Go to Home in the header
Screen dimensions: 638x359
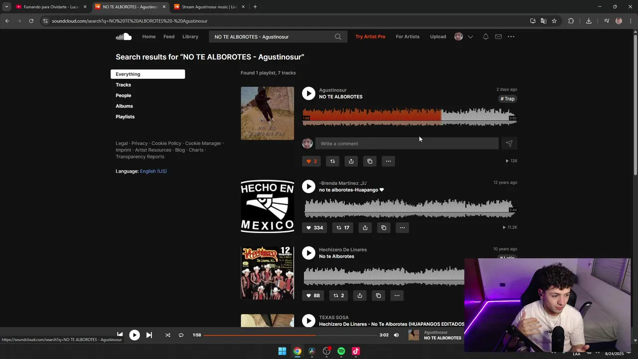click(x=149, y=36)
